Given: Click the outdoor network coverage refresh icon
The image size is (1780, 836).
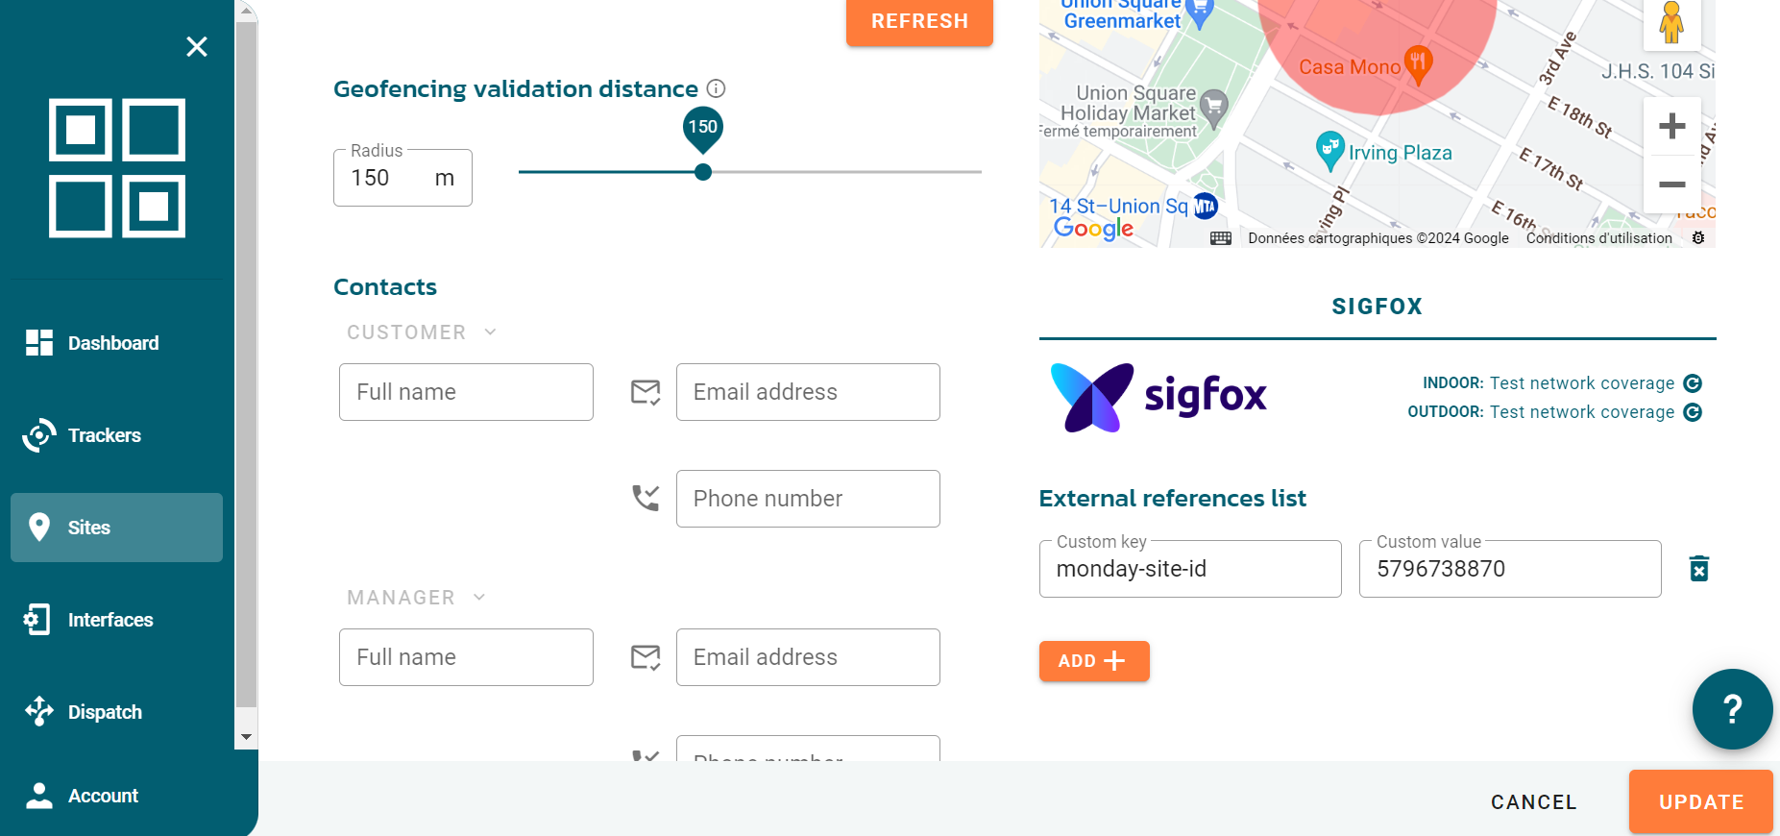Looking at the screenshot, I should click(x=1693, y=412).
